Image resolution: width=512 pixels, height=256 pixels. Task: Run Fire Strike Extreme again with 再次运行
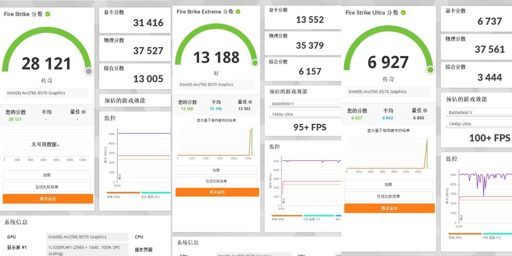click(x=217, y=192)
